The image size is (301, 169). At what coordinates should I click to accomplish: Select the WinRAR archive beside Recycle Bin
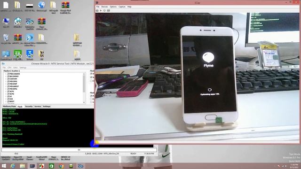pyautogui.click(x=18, y=38)
